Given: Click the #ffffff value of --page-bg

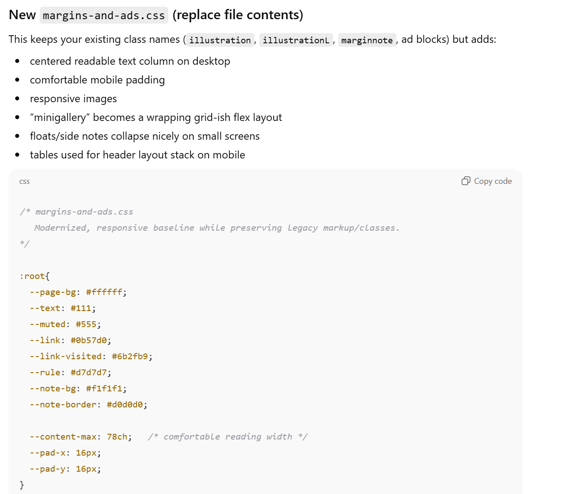Looking at the screenshot, I should coord(104,292).
